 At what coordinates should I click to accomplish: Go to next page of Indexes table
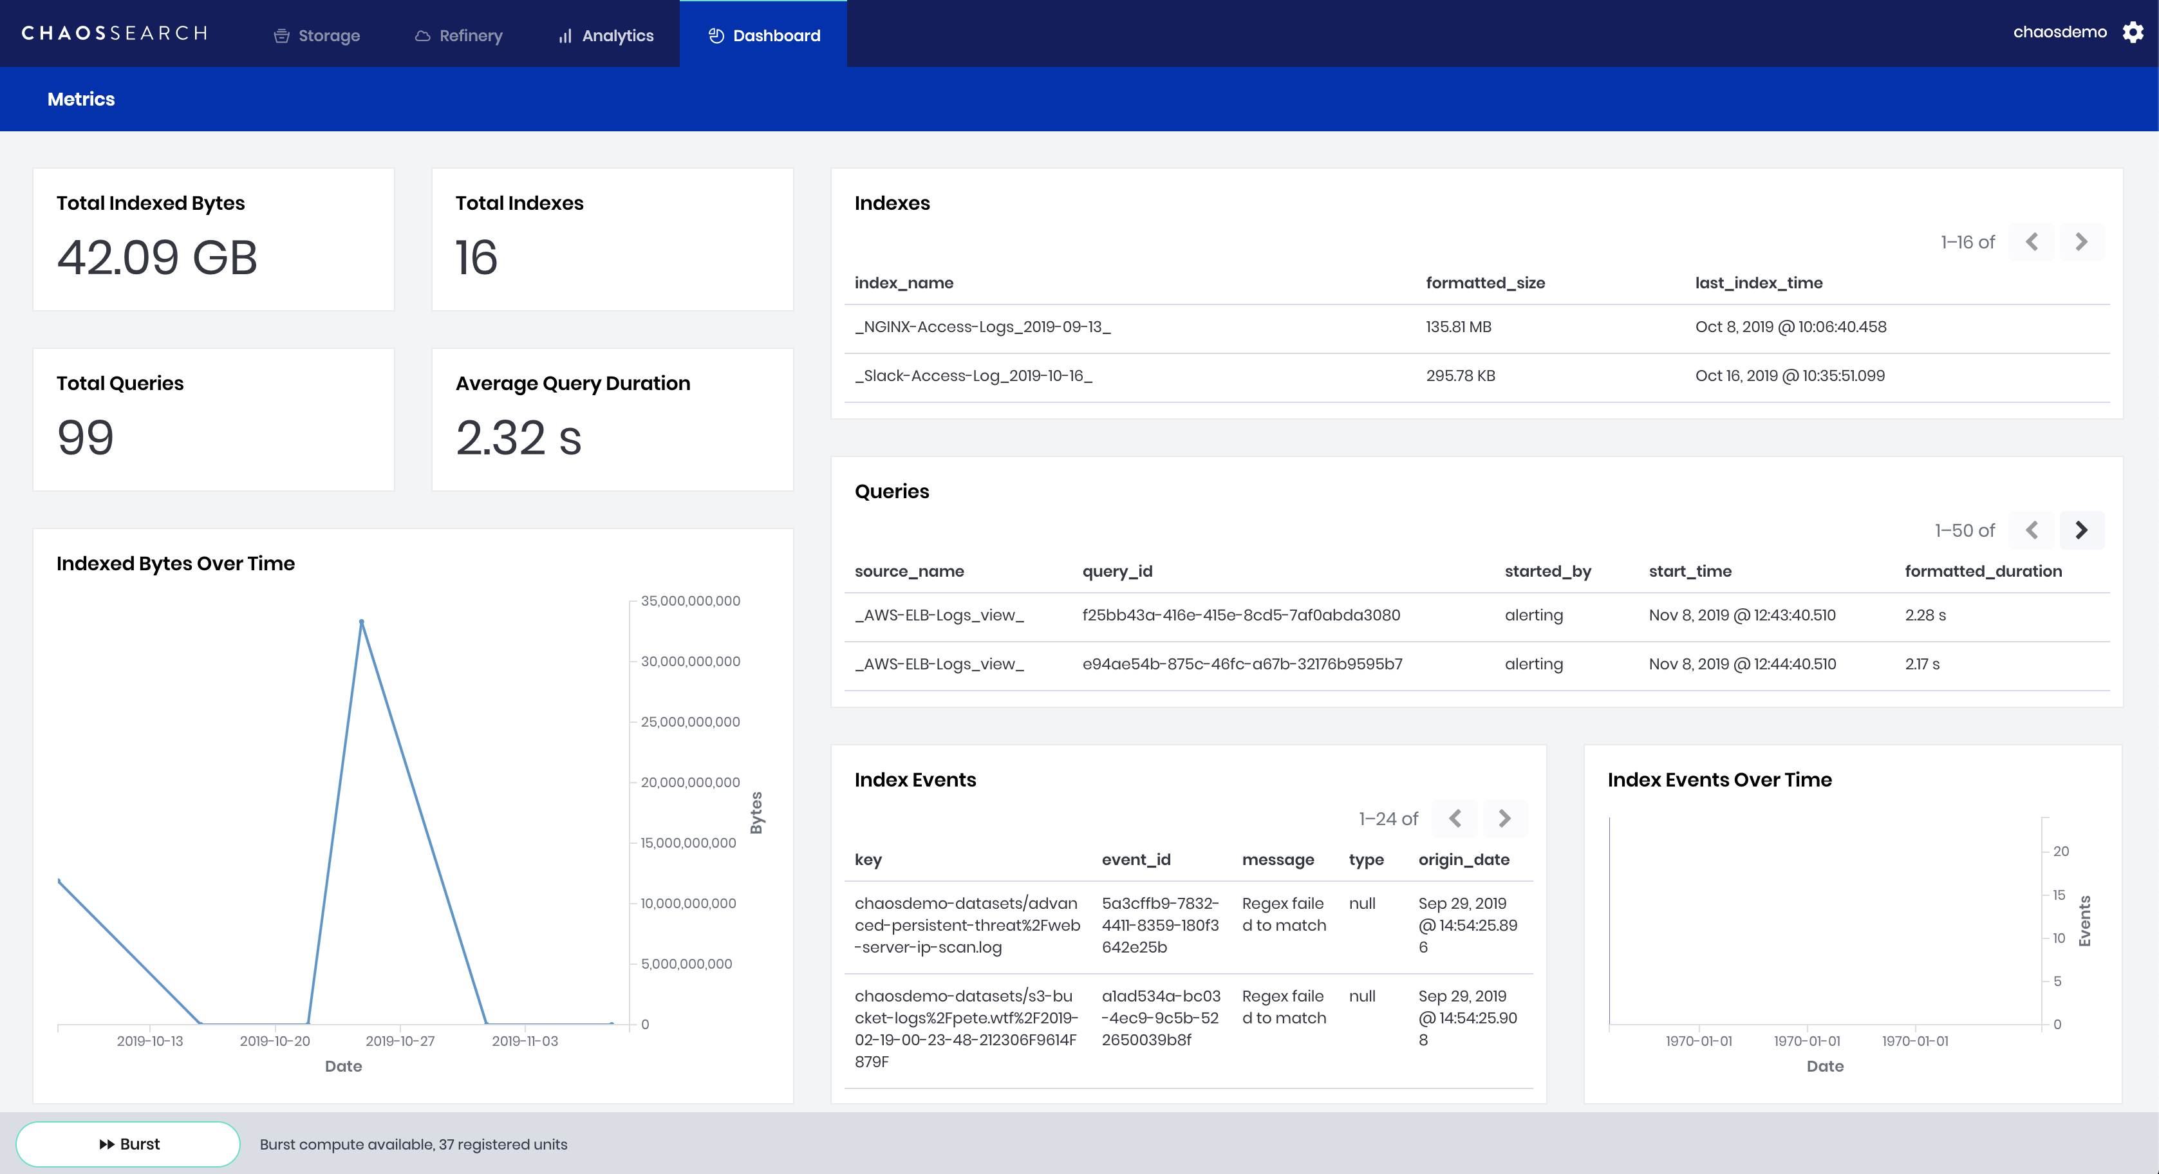2081,242
